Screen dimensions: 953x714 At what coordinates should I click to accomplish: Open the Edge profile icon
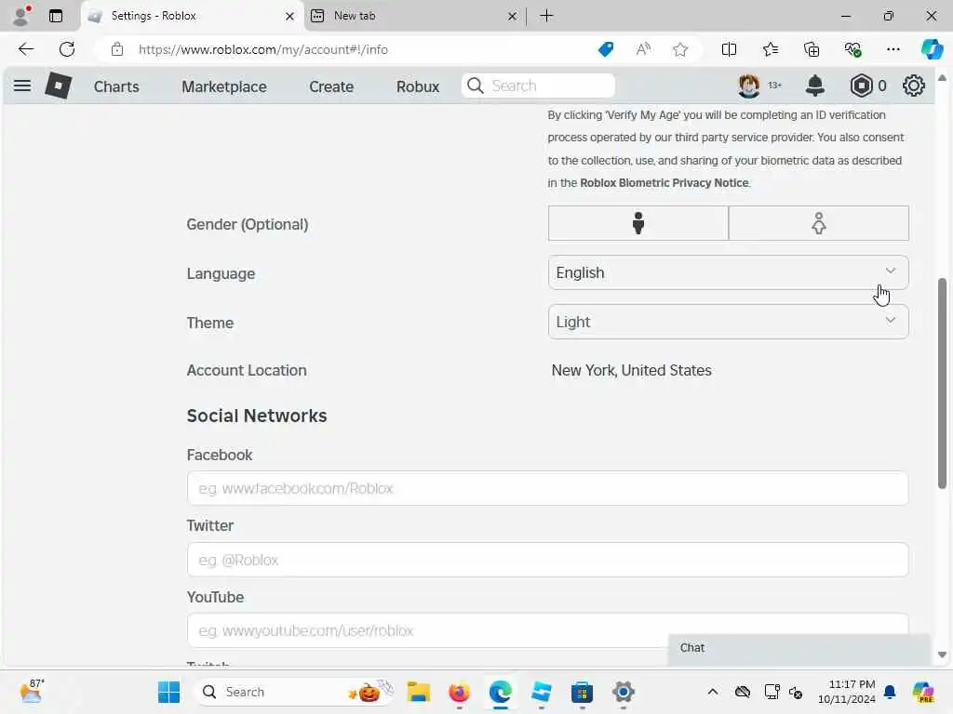click(21, 15)
